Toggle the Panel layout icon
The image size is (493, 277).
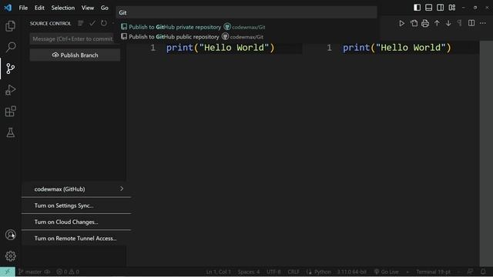pyautogui.click(x=428, y=8)
